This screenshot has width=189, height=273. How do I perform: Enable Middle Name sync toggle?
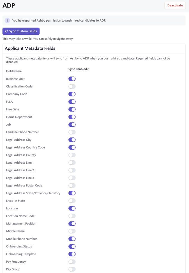point(72,231)
